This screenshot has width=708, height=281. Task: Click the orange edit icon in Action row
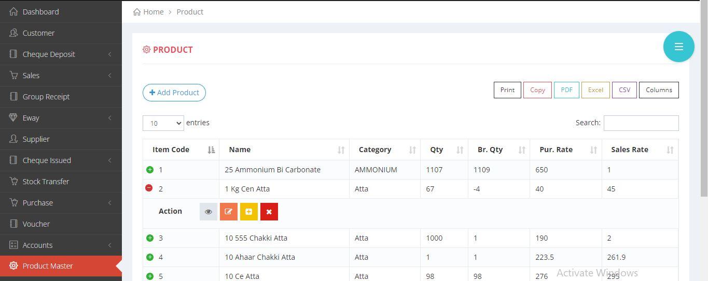(x=228, y=212)
